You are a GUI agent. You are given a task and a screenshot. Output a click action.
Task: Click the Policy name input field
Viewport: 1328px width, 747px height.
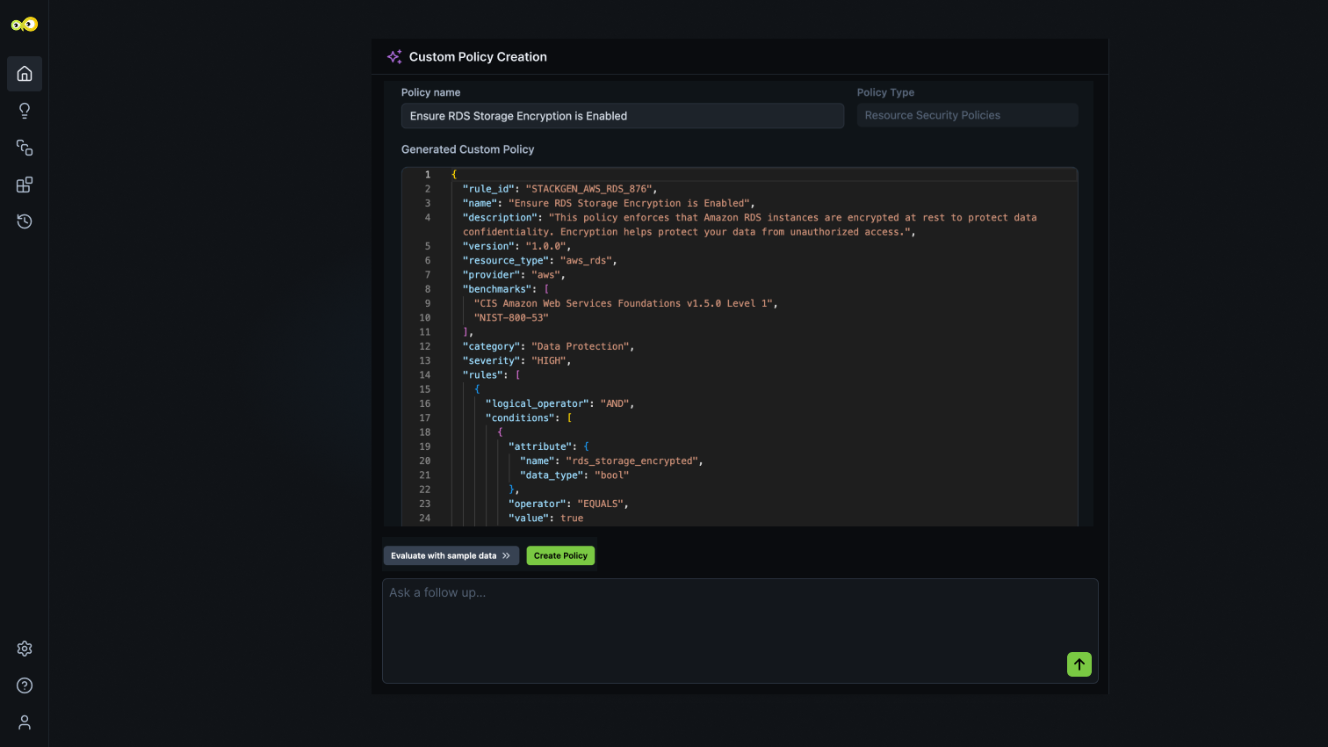[x=622, y=115]
